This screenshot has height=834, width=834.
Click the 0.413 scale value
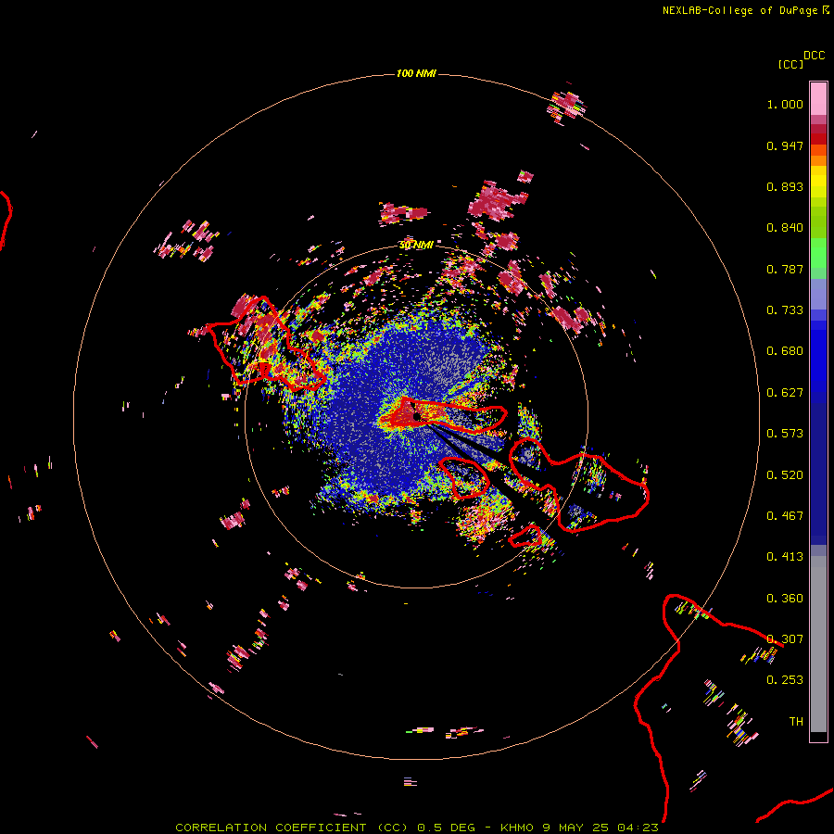(785, 557)
